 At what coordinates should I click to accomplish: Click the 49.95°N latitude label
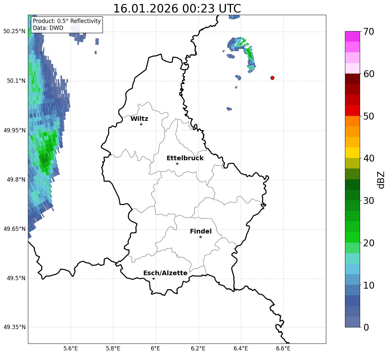tap(15, 130)
